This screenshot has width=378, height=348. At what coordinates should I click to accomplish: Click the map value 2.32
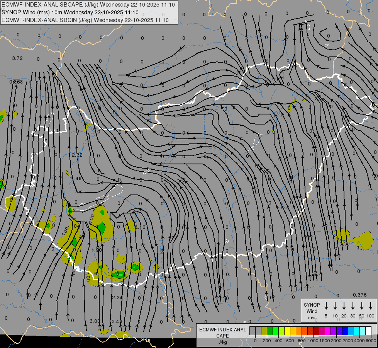[x=77, y=155]
